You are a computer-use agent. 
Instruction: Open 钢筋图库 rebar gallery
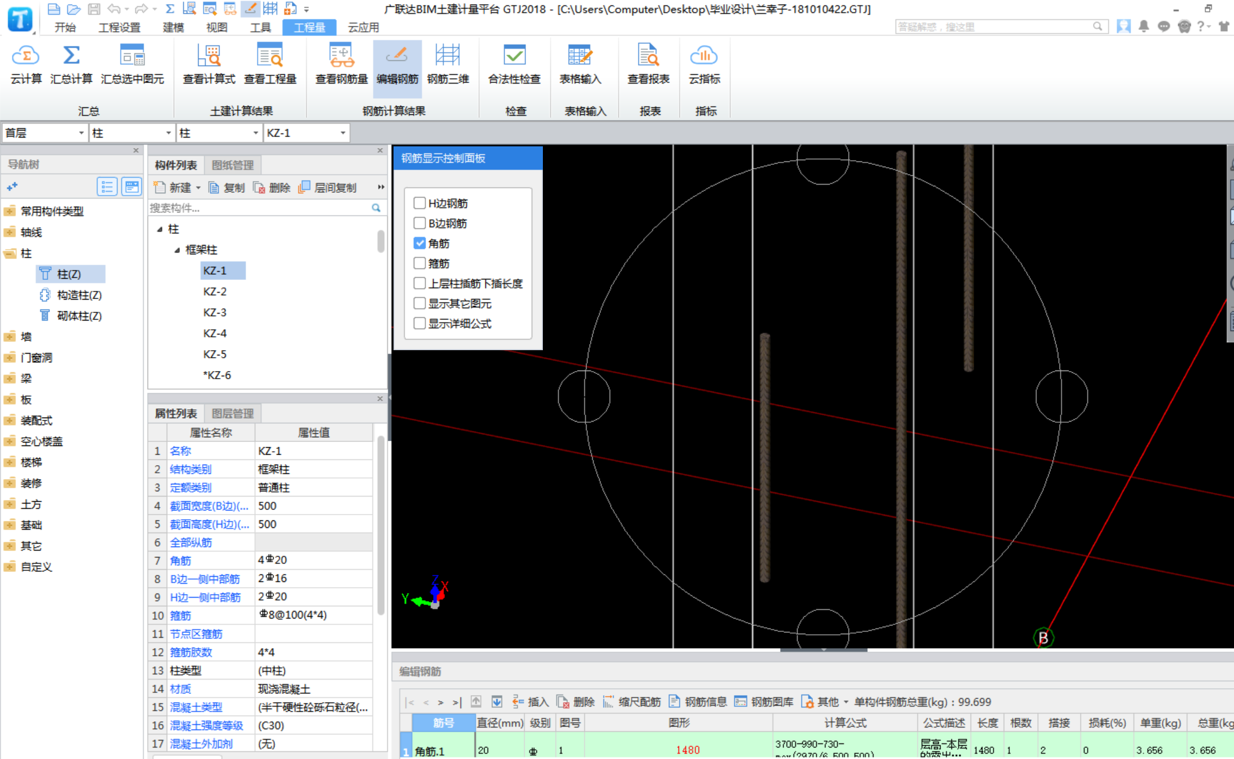764,702
